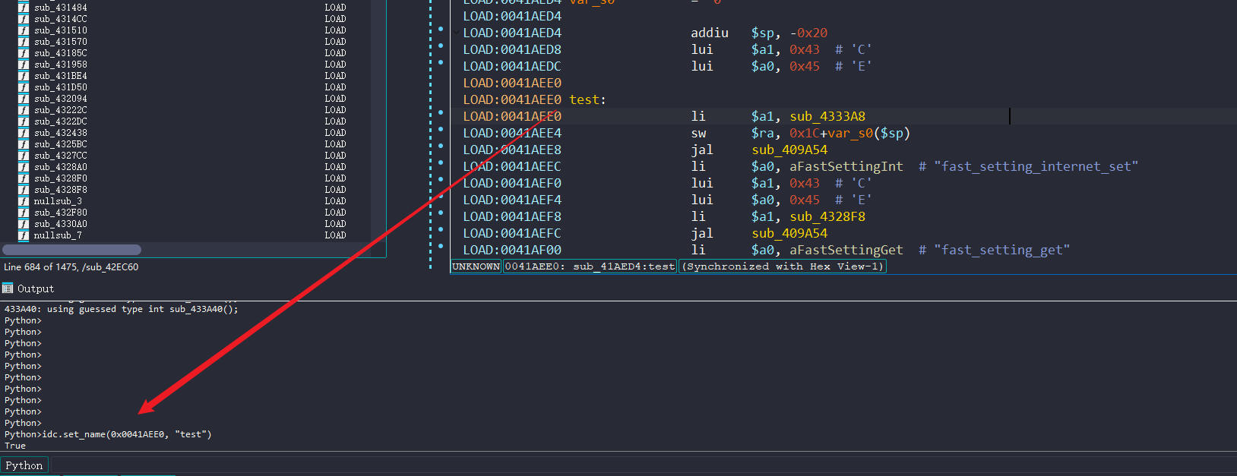Viewport: 1237px width, 476px height.
Task: Toggle breakpoint dot at LOAD:0041AEE8 line
Action: tap(441, 147)
